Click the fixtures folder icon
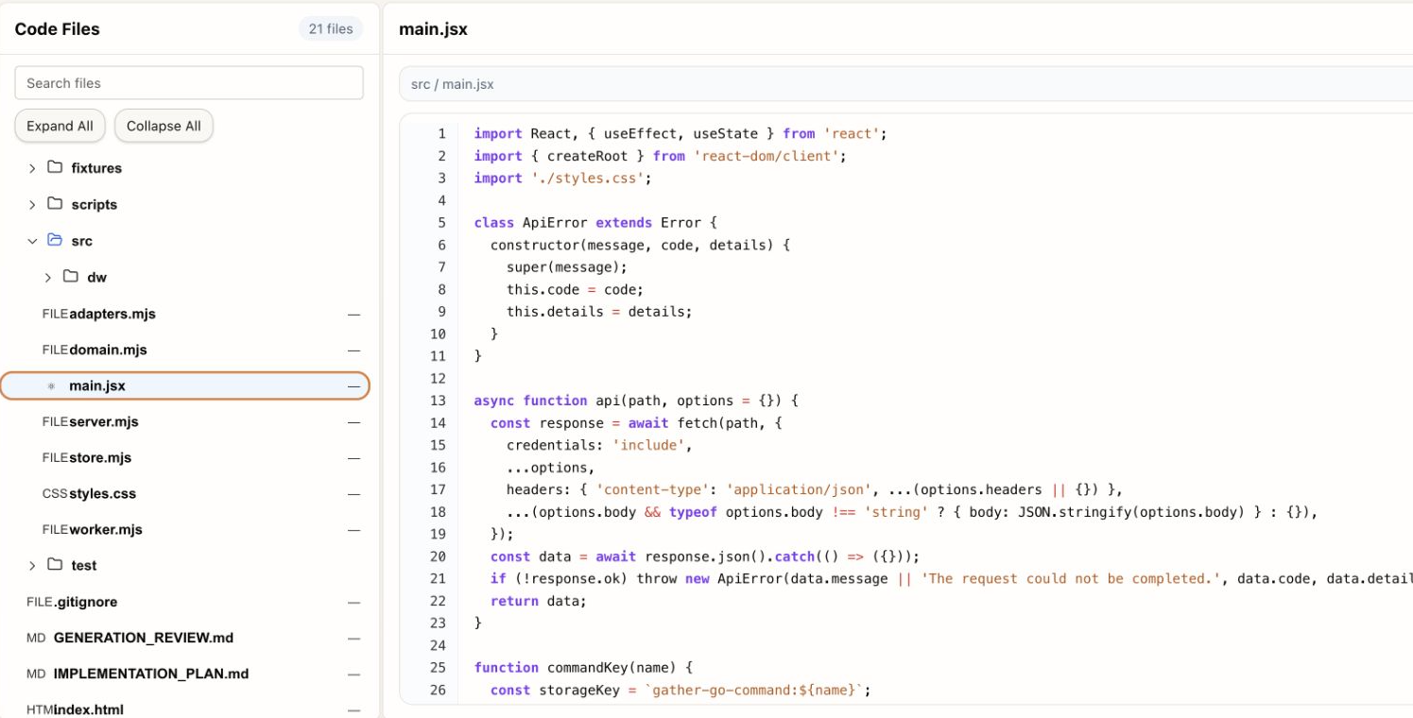The height and width of the screenshot is (718, 1413). [55, 167]
